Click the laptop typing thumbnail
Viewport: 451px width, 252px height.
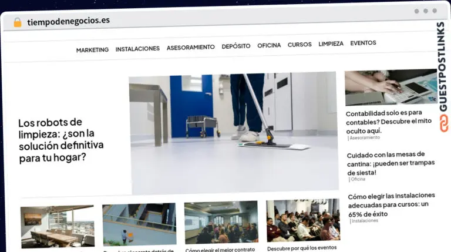tap(391, 87)
